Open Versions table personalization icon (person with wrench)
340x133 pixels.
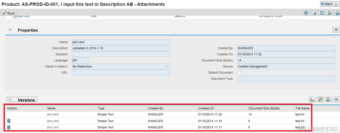pyautogui.click(x=328, y=99)
